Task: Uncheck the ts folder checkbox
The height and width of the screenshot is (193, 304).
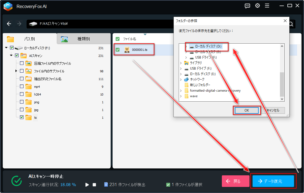Action: click(22, 117)
